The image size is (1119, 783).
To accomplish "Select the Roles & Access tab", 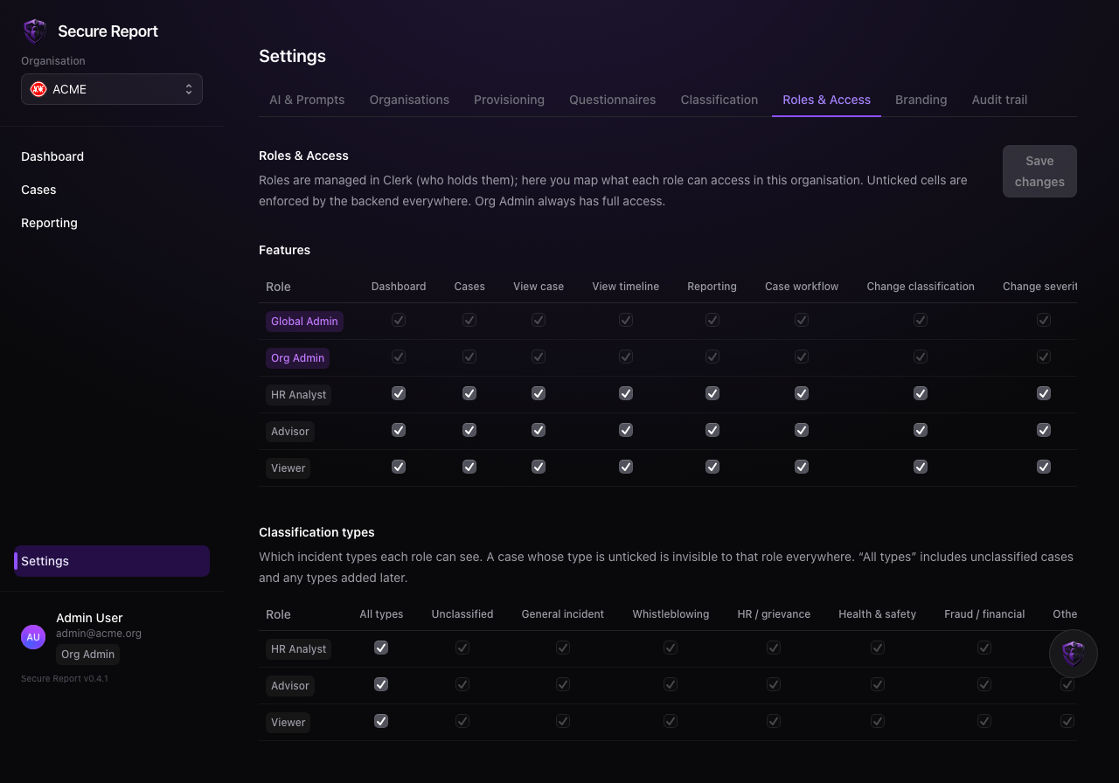I will click(826, 100).
